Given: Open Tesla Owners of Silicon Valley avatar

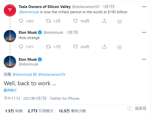Looking at the screenshot, I should (x=10, y=10).
